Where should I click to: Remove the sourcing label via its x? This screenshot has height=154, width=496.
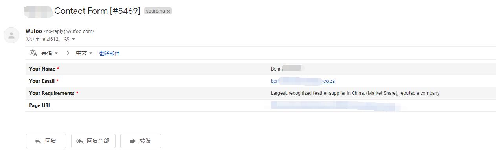coord(169,11)
